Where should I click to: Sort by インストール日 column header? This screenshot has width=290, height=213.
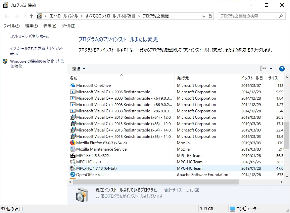point(252,78)
